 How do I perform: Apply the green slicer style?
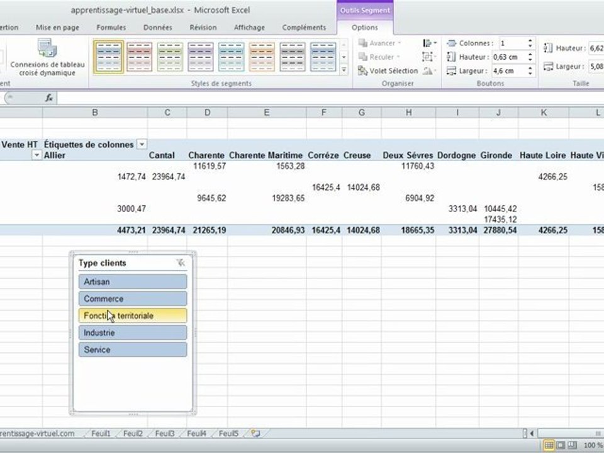click(x=169, y=57)
